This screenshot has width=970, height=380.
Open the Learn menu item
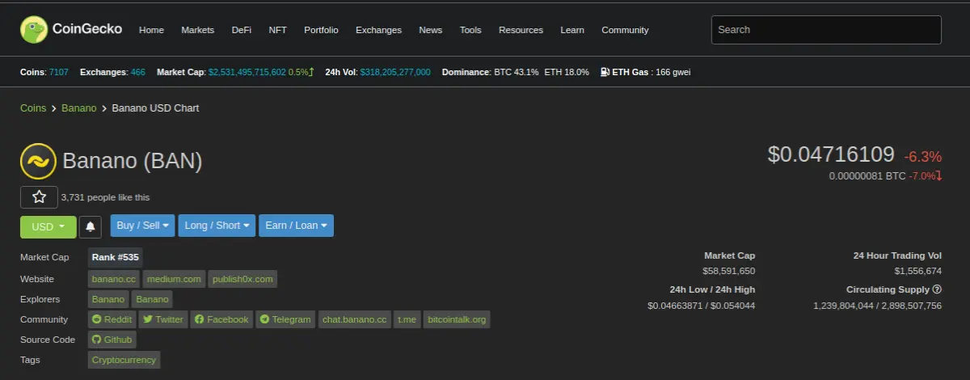click(x=572, y=30)
